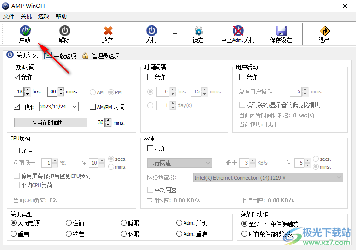Open the 文件 menu

9,17
